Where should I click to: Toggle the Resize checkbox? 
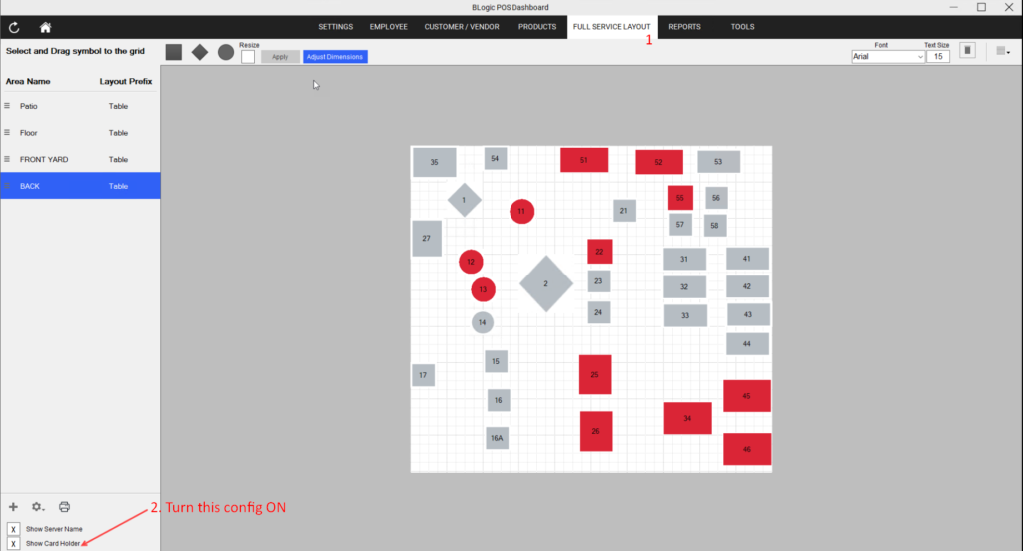pos(248,57)
